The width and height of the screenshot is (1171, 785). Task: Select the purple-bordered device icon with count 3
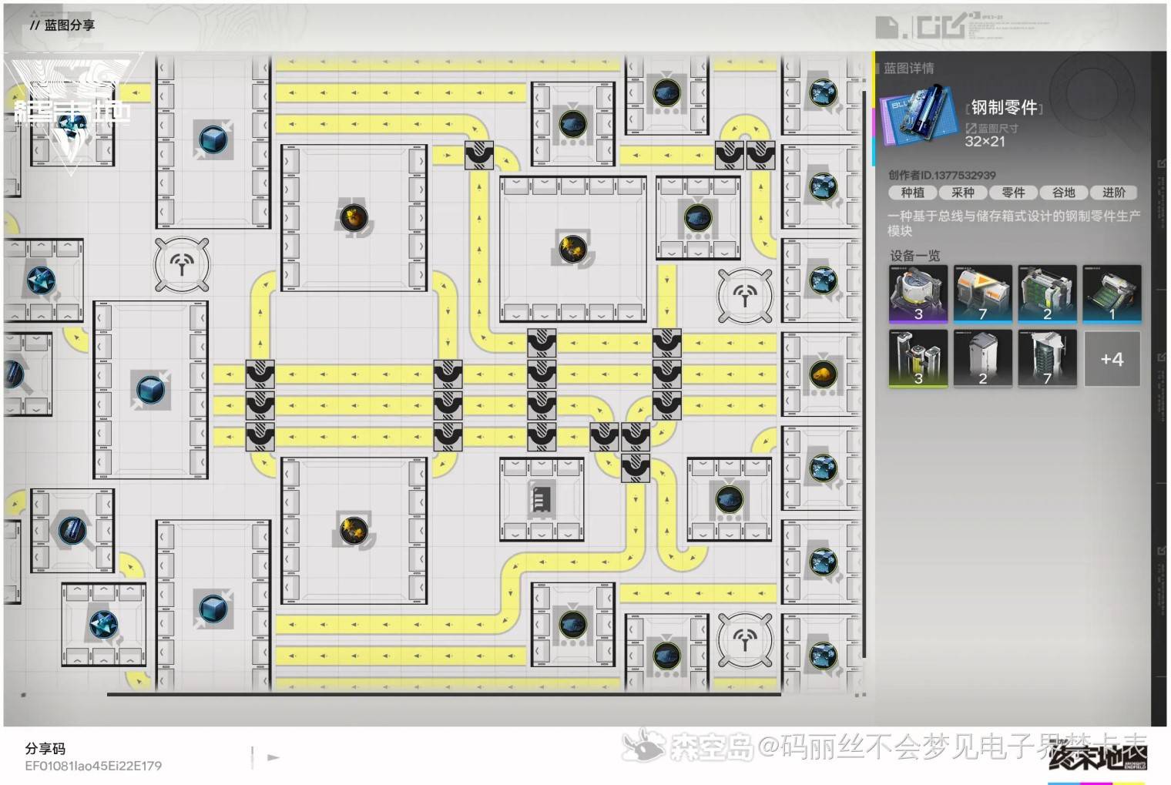click(918, 294)
